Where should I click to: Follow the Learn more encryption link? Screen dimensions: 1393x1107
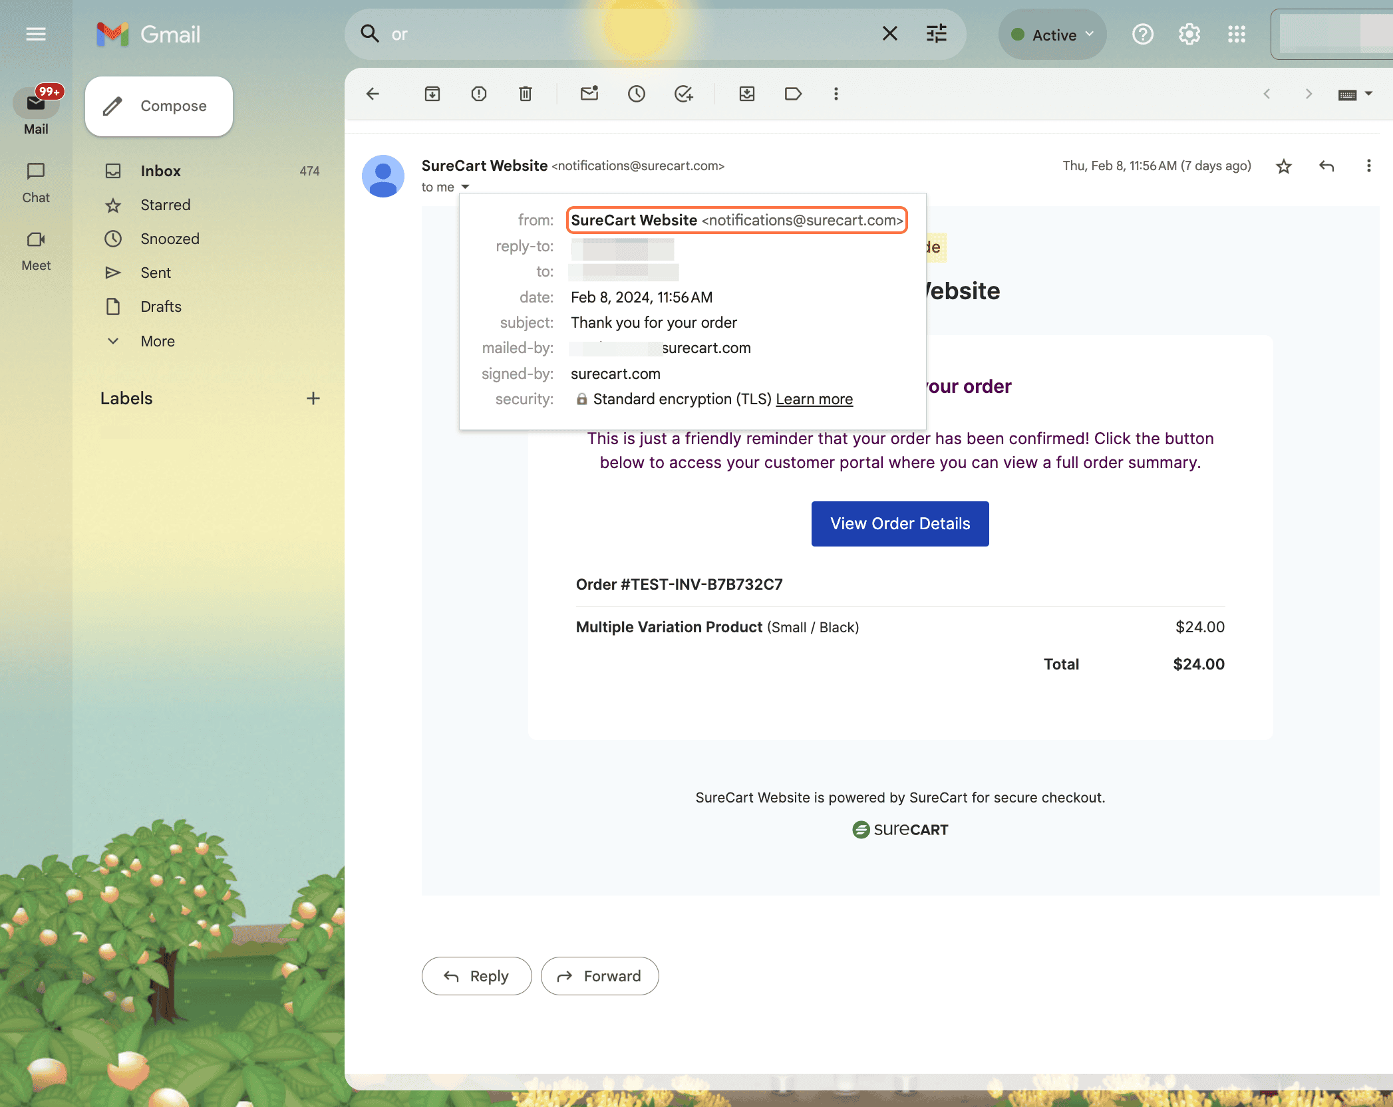click(814, 399)
